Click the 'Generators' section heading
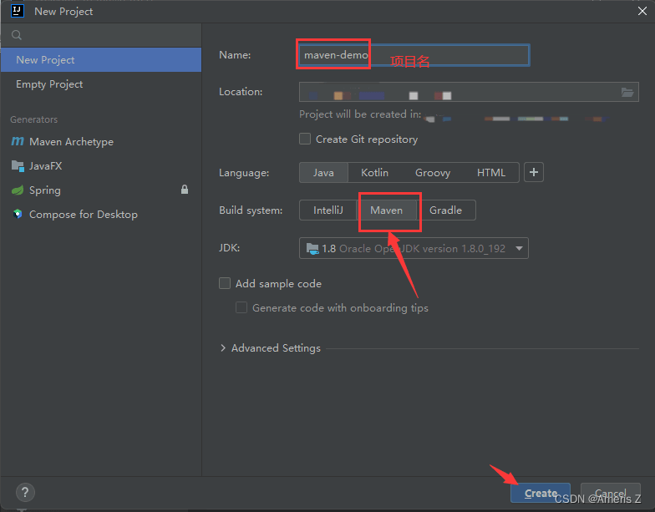 coord(33,119)
